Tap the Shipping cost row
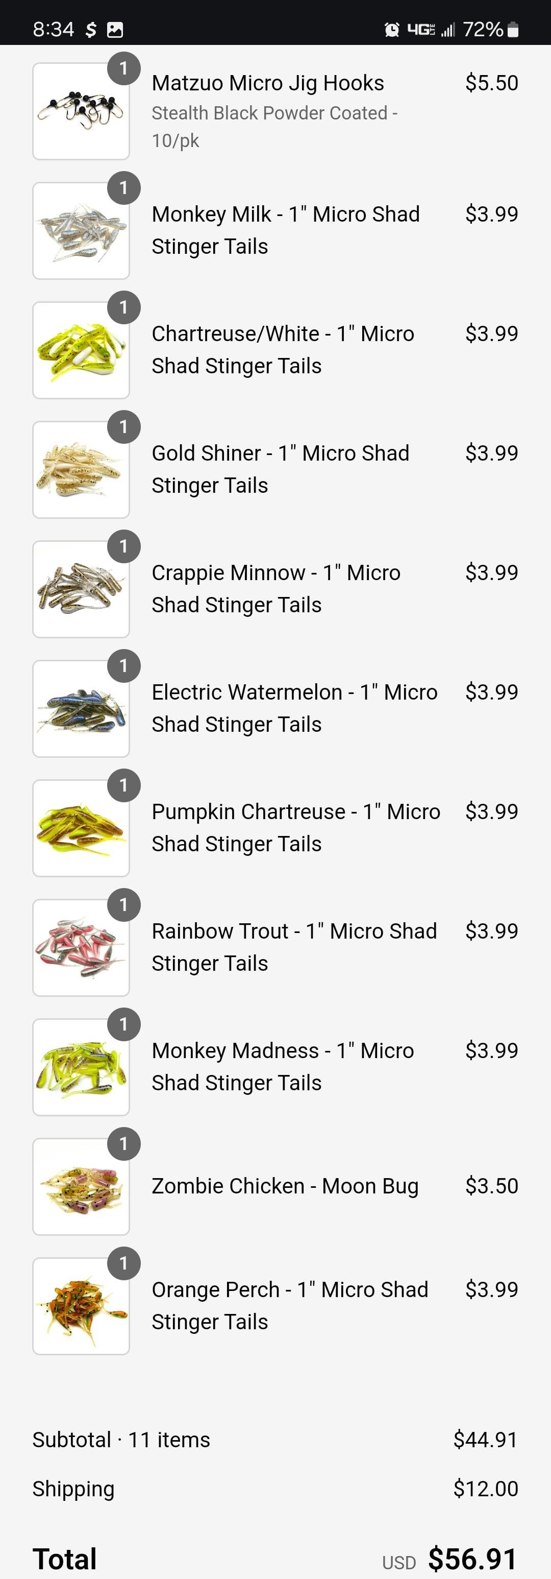The width and height of the screenshot is (551, 1579). (275, 1488)
